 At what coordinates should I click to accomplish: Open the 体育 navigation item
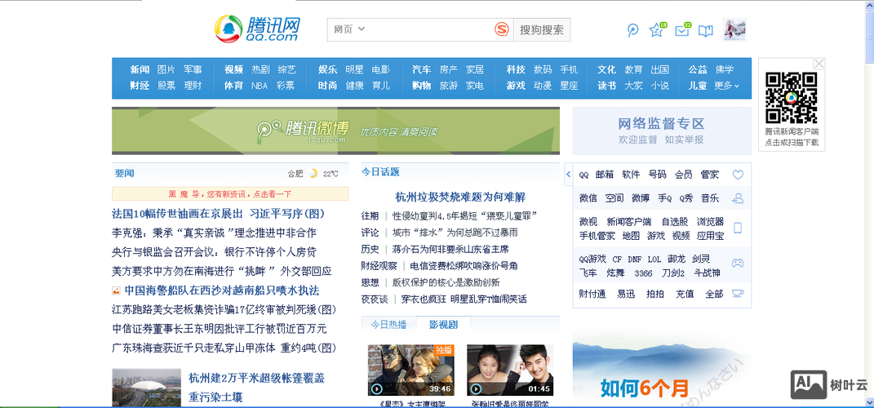pyautogui.click(x=233, y=86)
